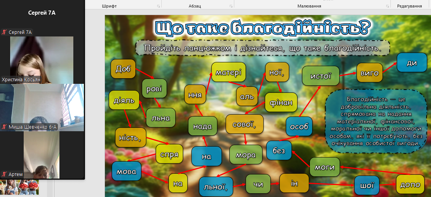The height and width of the screenshot is (197, 431).
Task: Select the blue 'ди' end shape
Action: coord(411,63)
